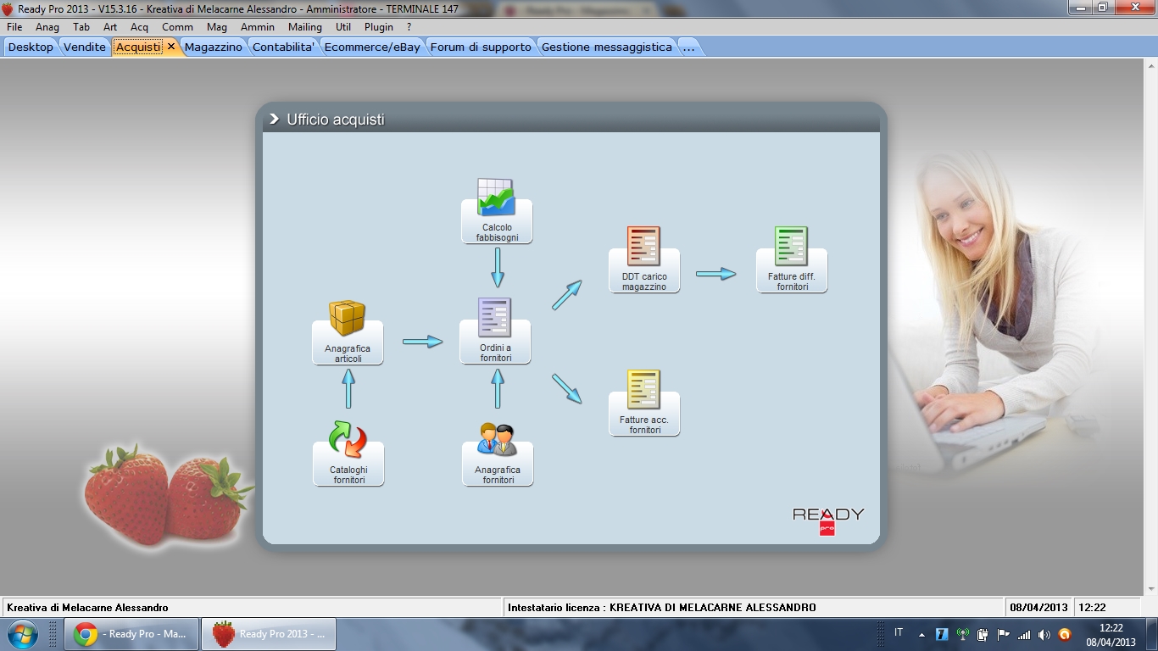The height and width of the screenshot is (651, 1158).
Task: Click the Ready Pro 2013 taskbar button
Action: point(269,634)
